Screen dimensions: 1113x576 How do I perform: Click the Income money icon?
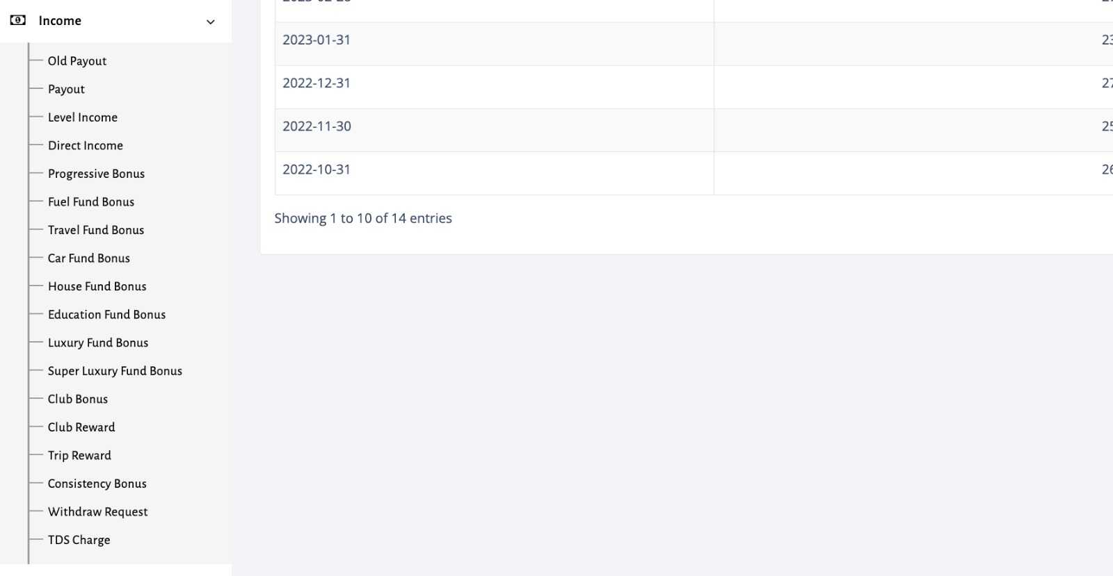tap(18, 21)
